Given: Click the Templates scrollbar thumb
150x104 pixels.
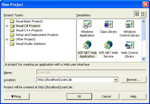Looking at the screenshot, I should [x=143, y=32].
